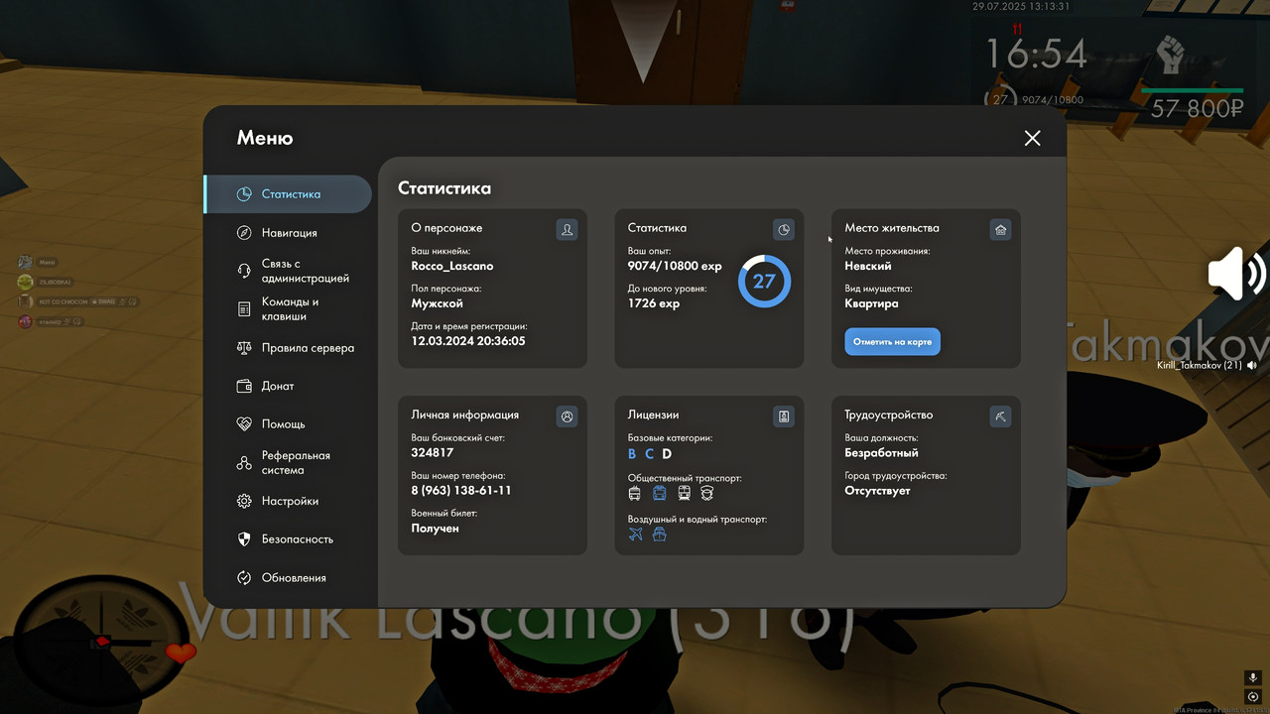This screenshot has height=714, width=1270.
Task: Click the large speaker icon on the right edge
Action: [x=1235, y=274]
